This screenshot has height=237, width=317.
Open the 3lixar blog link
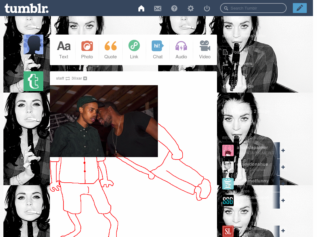(x=77, y=78)
